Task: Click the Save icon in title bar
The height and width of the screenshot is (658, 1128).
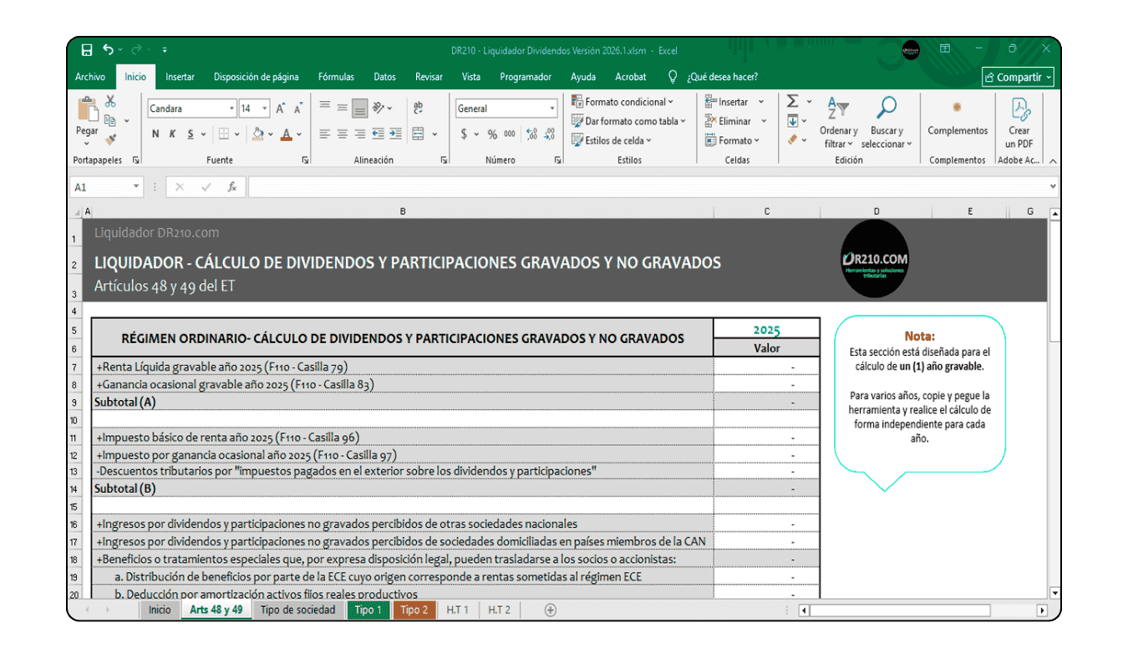Action: (87, 51)
